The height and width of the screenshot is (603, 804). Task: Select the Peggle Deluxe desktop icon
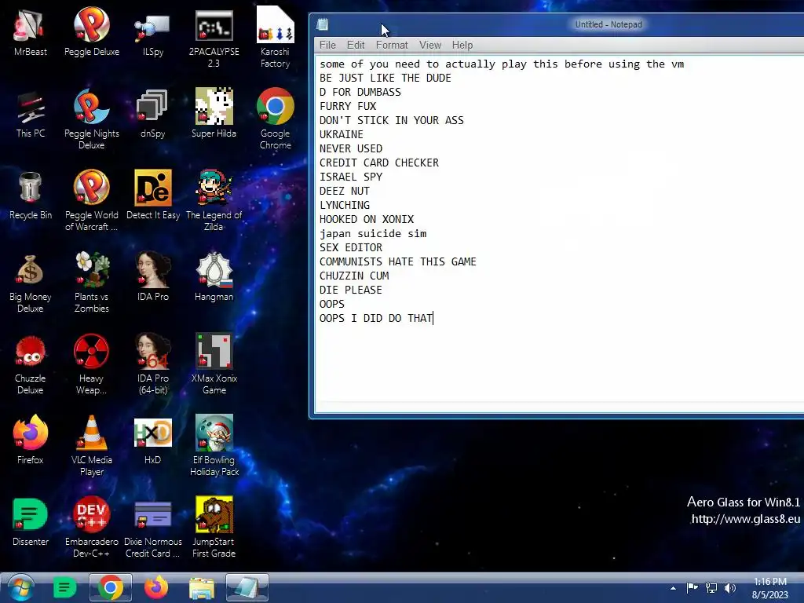[91, 31]
